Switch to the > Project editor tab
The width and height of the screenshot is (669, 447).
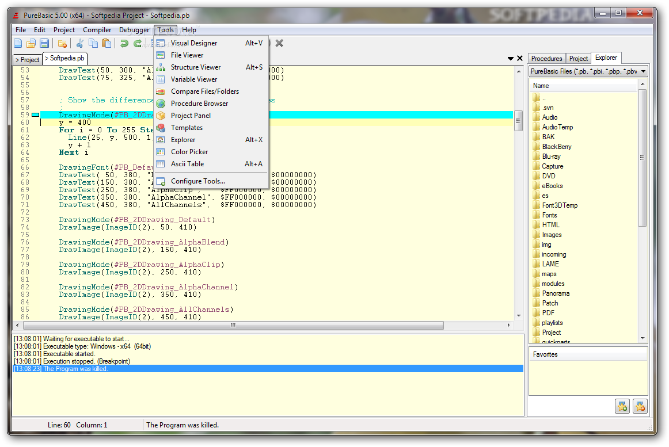(x=27, y=60)
